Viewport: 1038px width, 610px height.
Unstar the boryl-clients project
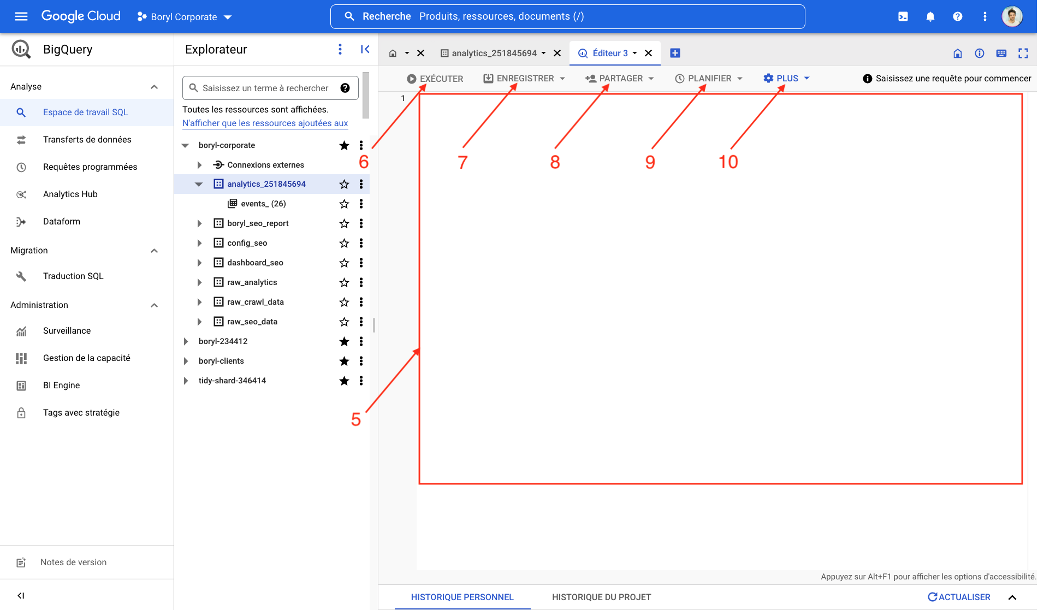click(x=344, y=361)
